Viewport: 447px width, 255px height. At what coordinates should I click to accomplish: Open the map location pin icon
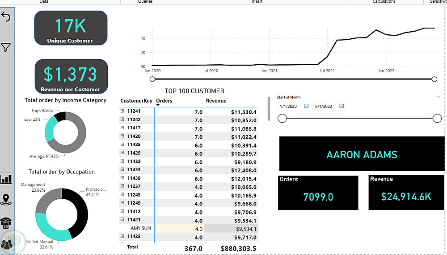pyautogui.click(x=6, y=200)
